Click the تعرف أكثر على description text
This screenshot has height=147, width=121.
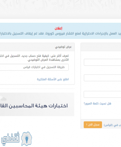coord(34,58)
